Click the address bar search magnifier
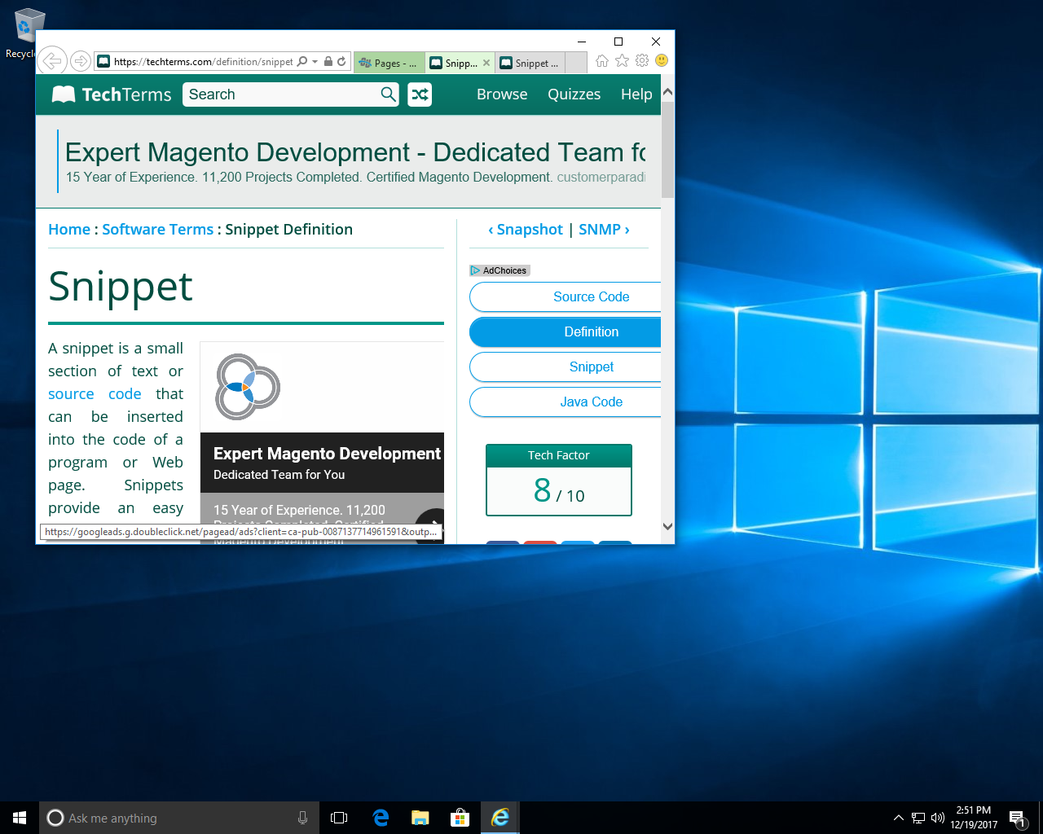 [302, 61]
